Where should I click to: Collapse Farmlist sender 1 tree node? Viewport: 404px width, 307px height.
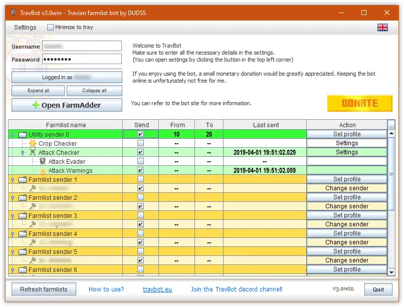click(13, 180)
